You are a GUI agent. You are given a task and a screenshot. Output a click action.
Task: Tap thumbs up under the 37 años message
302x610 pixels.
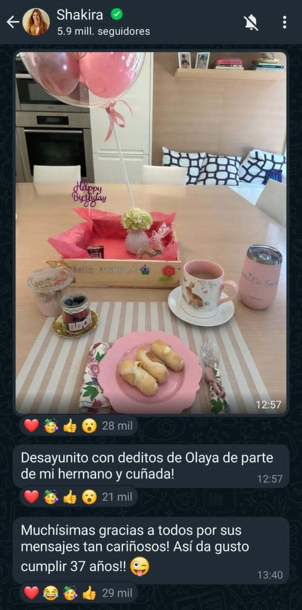[x=89, y=593]
